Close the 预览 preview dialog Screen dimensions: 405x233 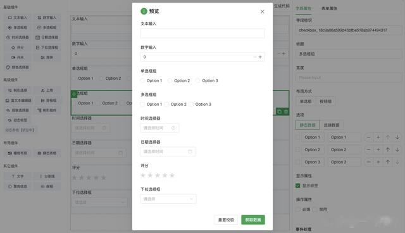pos(262,11)
